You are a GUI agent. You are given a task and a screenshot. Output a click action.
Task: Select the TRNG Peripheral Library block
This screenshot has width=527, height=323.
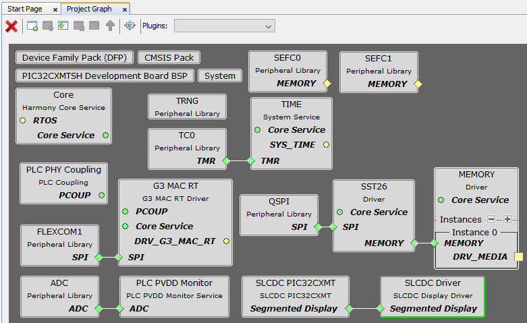[x=187, y=107]
